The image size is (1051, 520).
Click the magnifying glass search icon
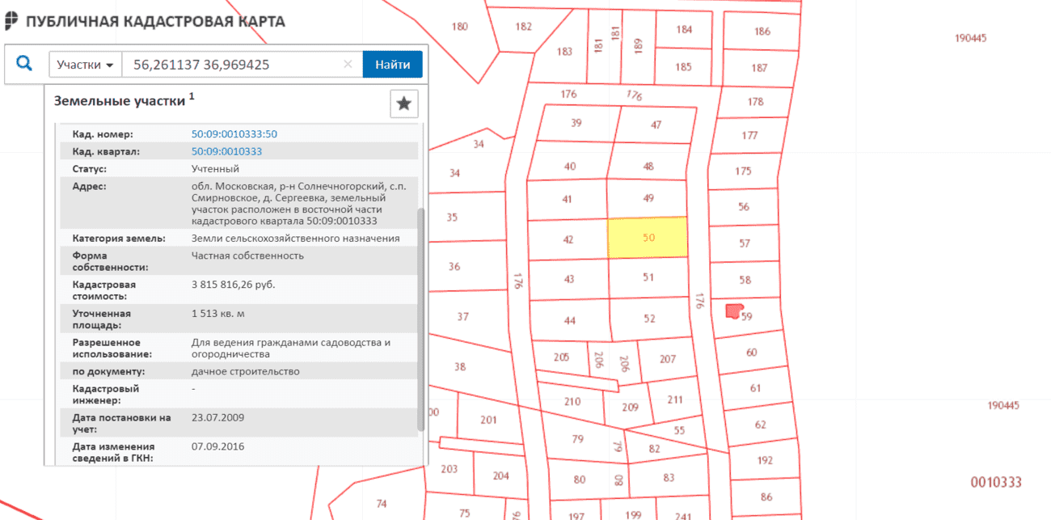coord(24,64)
